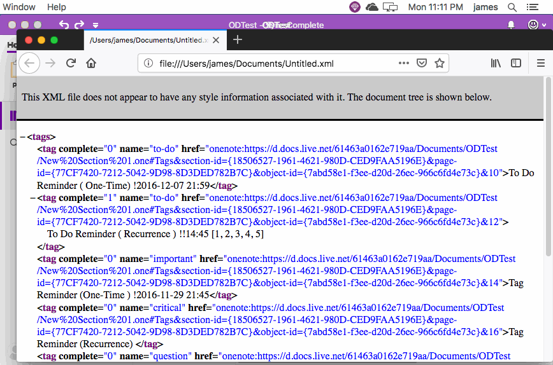Open the Help menu
The height and width of the screenshot is (365, 553).
[x=57, y=7]
